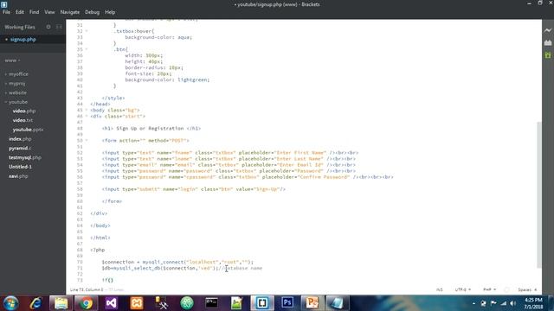Open Visual Studio from taskbar

(x=111, y=303)
